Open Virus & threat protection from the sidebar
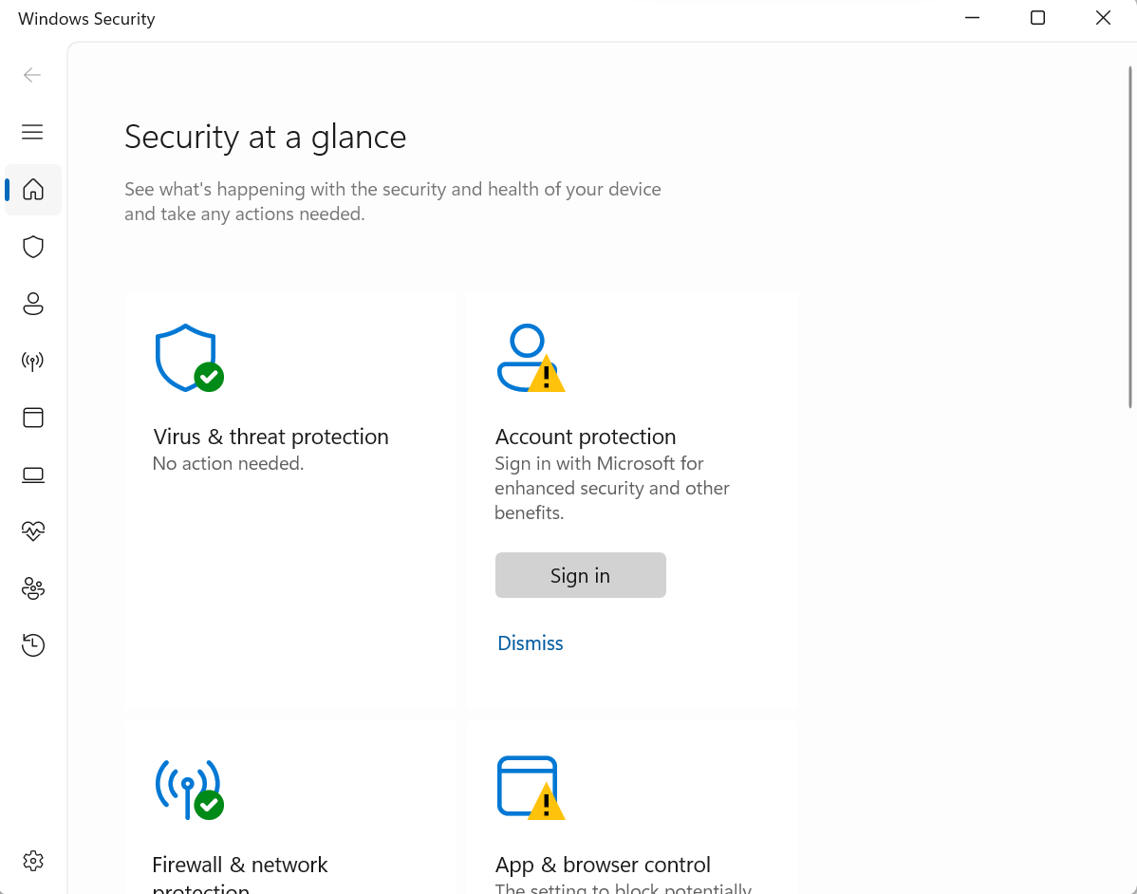The width and height of the screenshot is (1137, 894). point(32,247)
